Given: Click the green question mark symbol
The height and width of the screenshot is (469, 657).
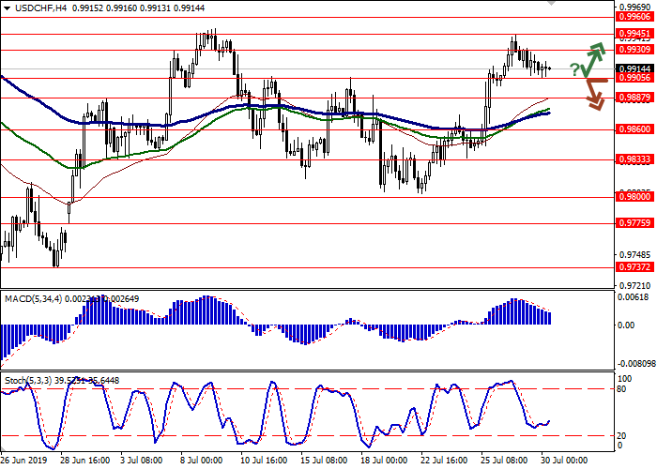Looking at the screenshot, I should pyautogui.click(x=573, y=68).
